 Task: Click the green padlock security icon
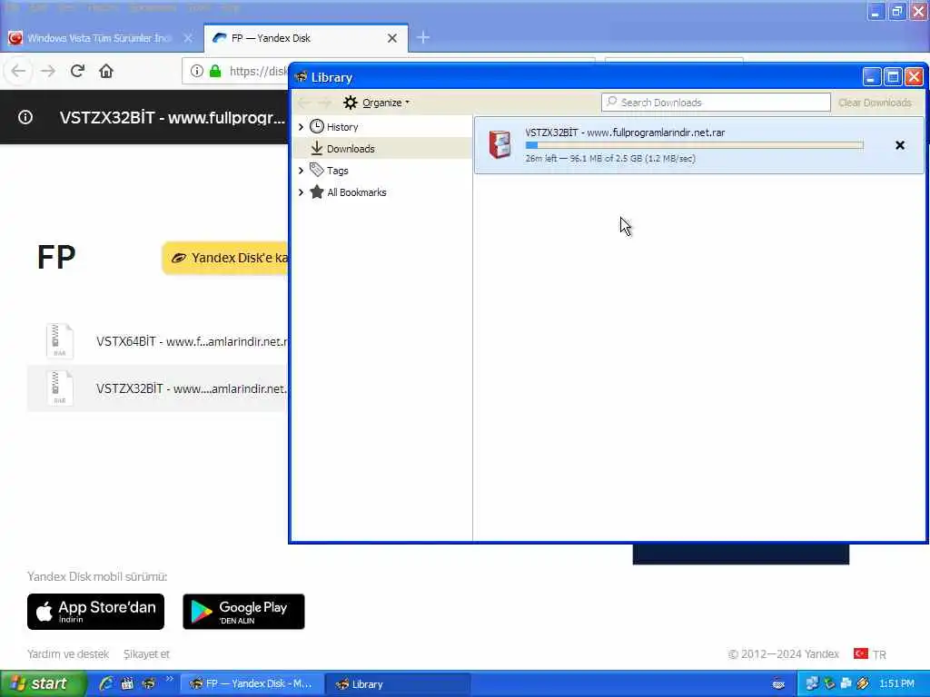point(215,71)
